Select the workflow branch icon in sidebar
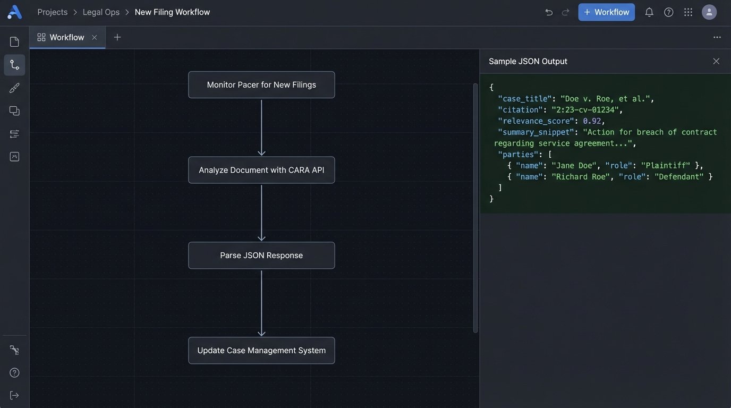731x408 pixels. coord(14,65)
